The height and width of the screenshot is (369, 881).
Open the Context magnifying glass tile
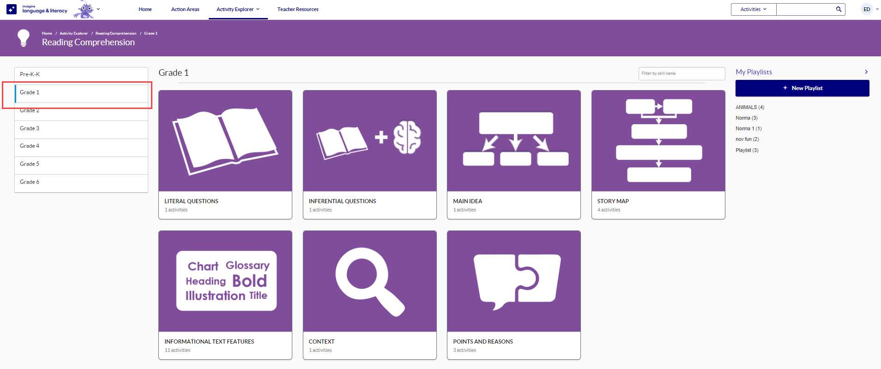[x=369, y=281]
